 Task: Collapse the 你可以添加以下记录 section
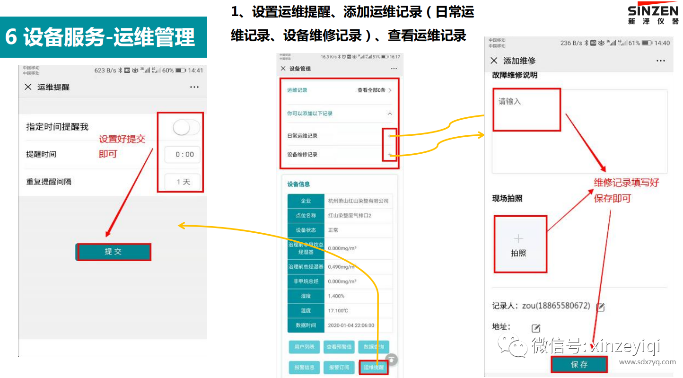pos(390,114)
